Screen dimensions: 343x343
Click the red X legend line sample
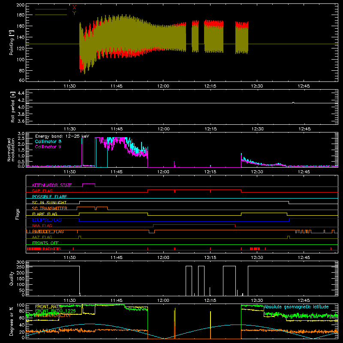(51, 9)
